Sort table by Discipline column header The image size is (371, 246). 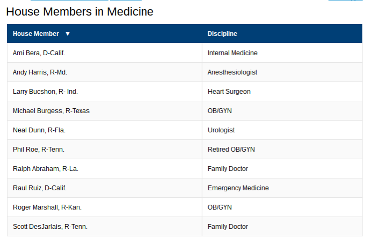pos(282,34)
